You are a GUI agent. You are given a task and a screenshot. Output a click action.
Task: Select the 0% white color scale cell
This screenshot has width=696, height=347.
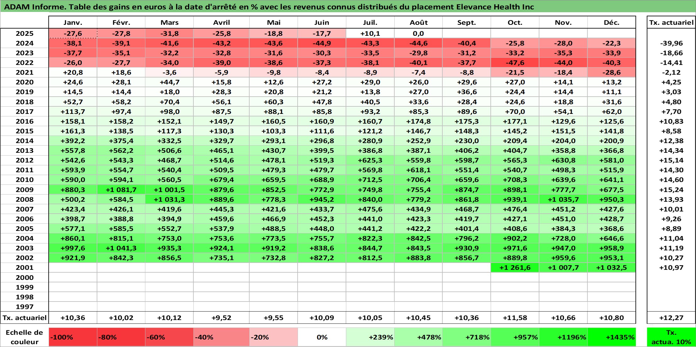pyautogui.click(x=322, y=337)
